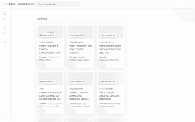Viewport: 195px width, 122px height.
Task: Click the verified icon on the bottom-row right card
Action: click(x=114, y=82)
